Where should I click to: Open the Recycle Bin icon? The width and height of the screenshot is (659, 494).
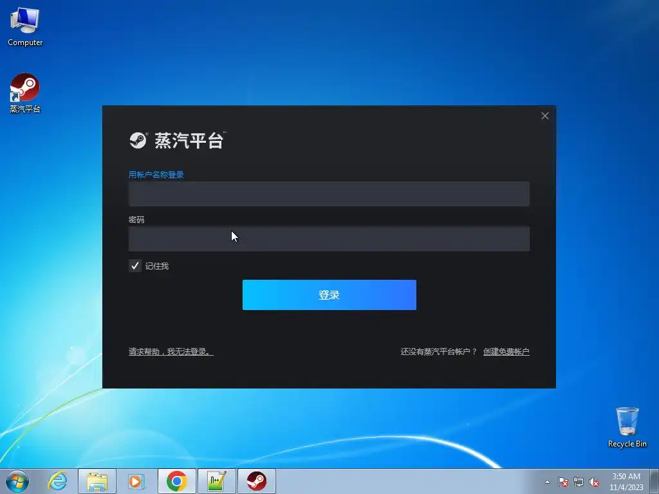coord(627,427)
